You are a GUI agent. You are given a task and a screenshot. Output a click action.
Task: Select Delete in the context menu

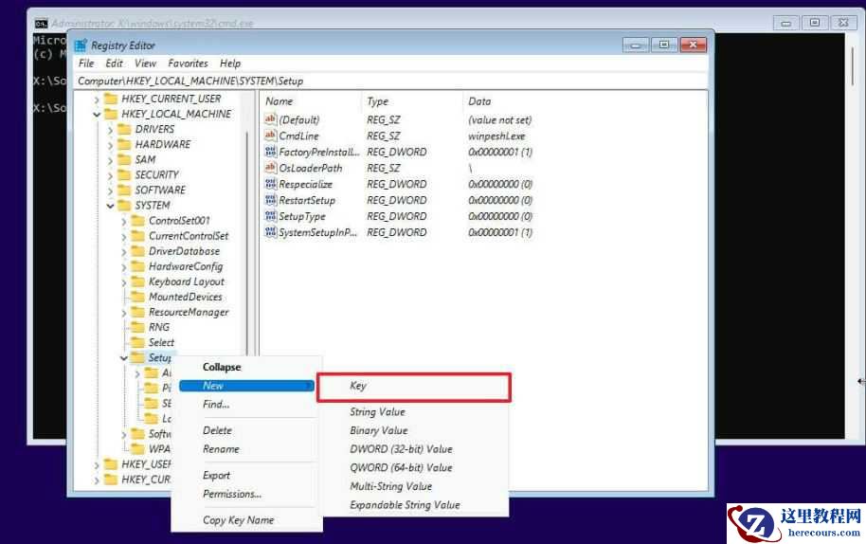[x=217, y=430]
